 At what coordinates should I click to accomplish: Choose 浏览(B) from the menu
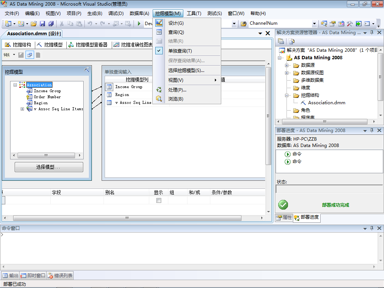pyautogui.click(x=187, y=99)
